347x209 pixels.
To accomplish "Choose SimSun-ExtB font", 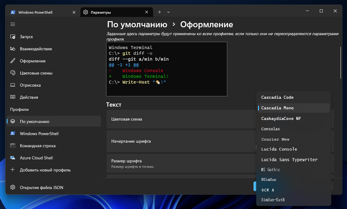I will click(294, 200).
